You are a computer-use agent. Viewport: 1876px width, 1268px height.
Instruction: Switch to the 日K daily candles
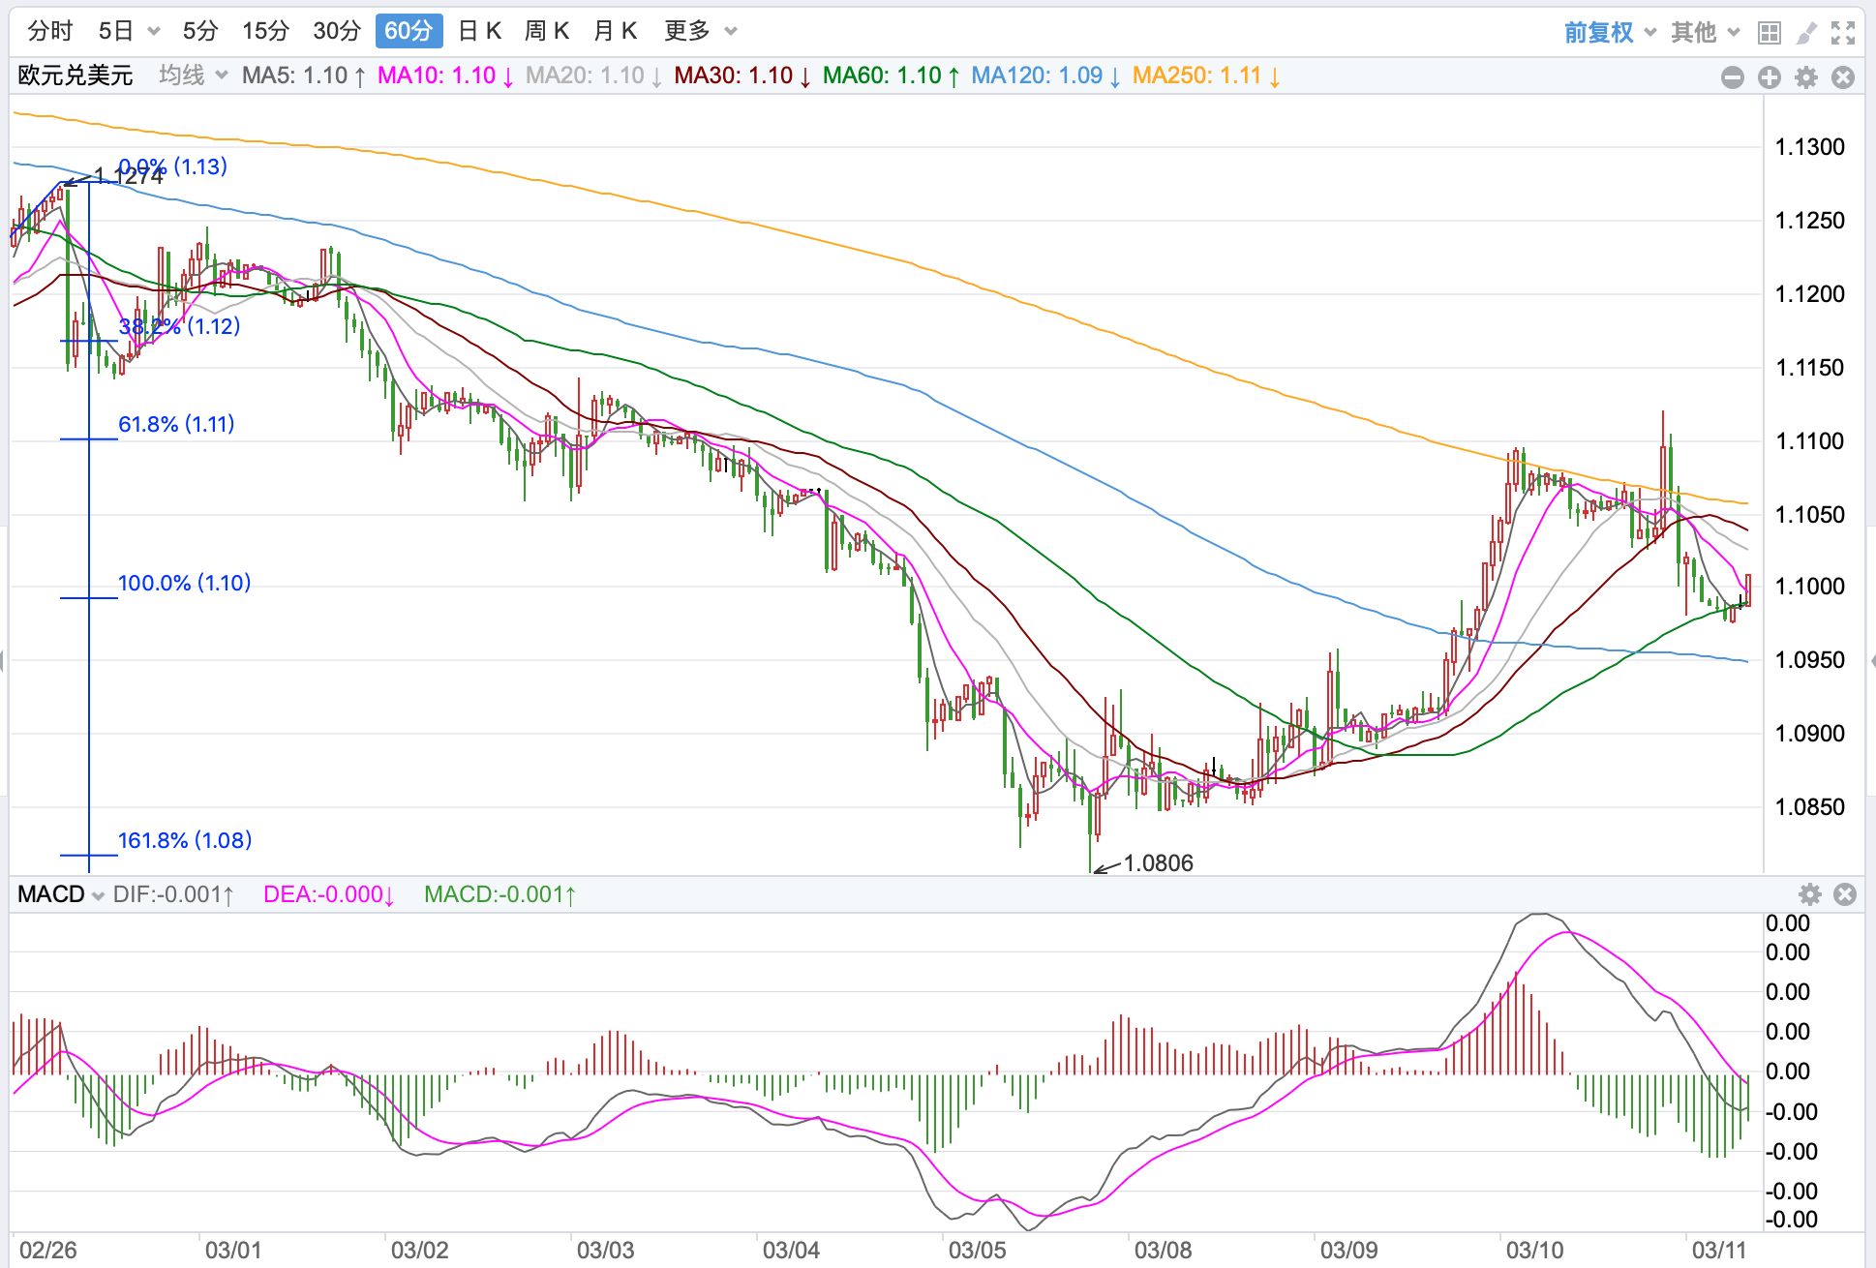pos(479,31)
